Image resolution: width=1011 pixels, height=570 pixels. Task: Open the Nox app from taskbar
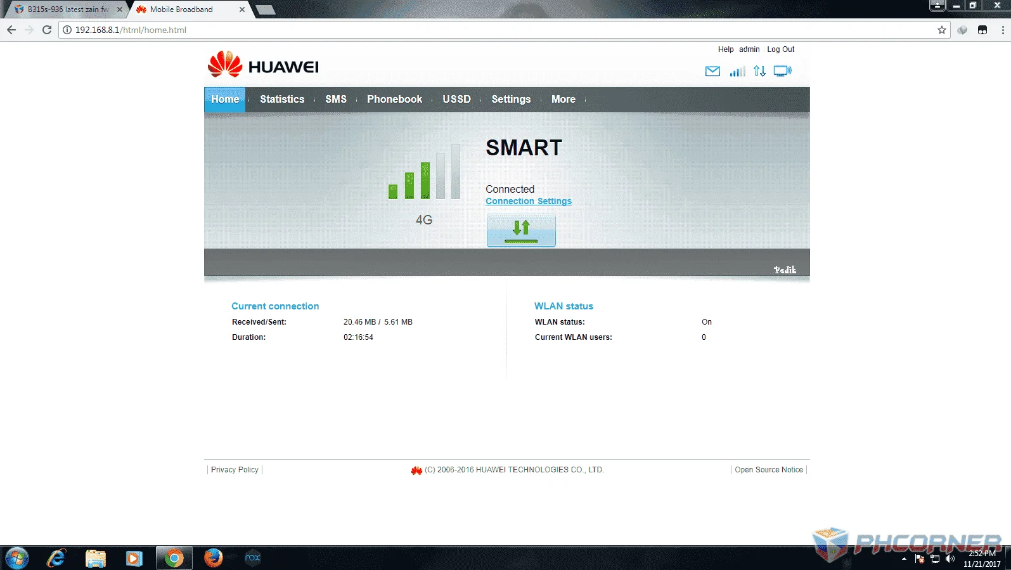click(253, 558)
